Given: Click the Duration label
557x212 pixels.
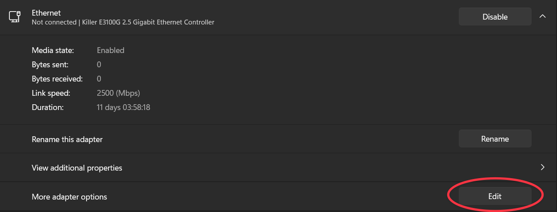Looking at the screenshot, I should coord(48,107).
